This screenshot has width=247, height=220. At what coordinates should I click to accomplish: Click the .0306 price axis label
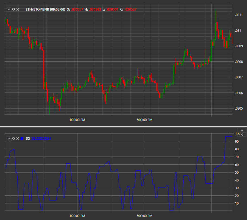[x=239, y=93]
